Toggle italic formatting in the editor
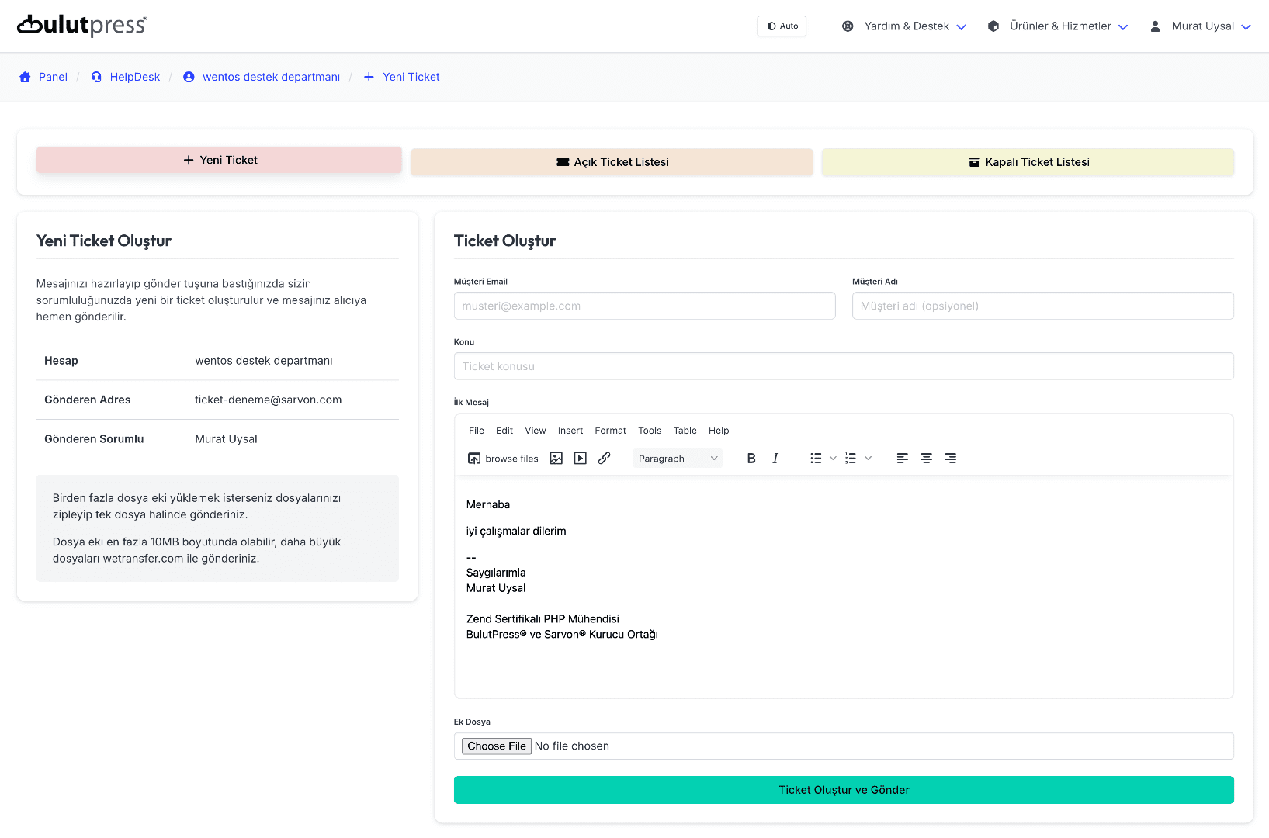Screen dimensions: 1269x838 point(775,458)
